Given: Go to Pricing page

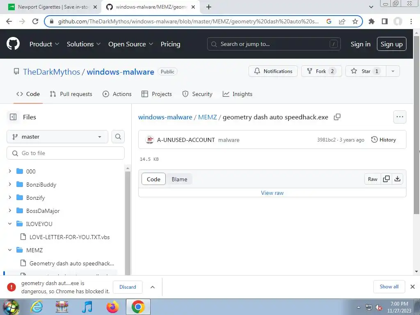Looking at the screenshot, I should pos(170,44).
